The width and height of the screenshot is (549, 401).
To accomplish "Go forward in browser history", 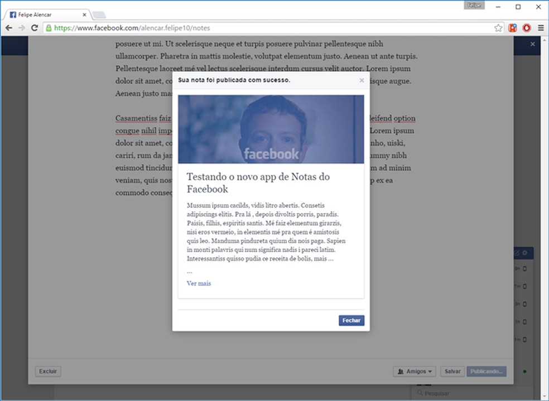I will (22, 28).
